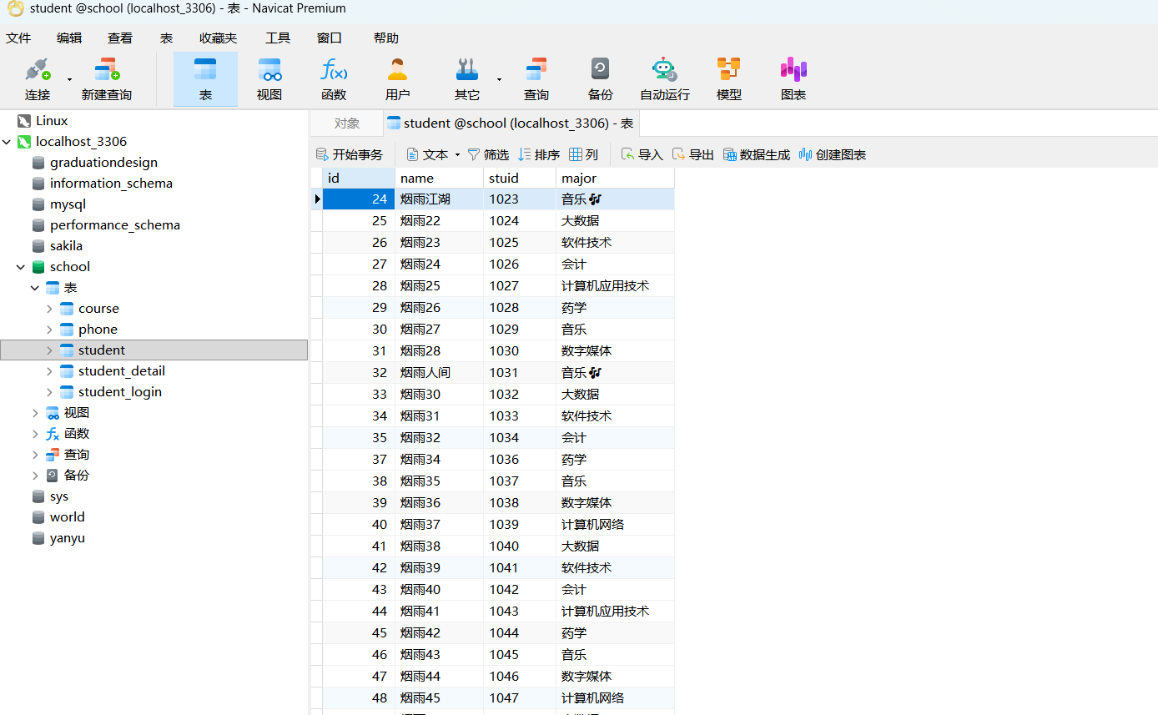Collapse the localhost_3306 connection node

[8, 142]
